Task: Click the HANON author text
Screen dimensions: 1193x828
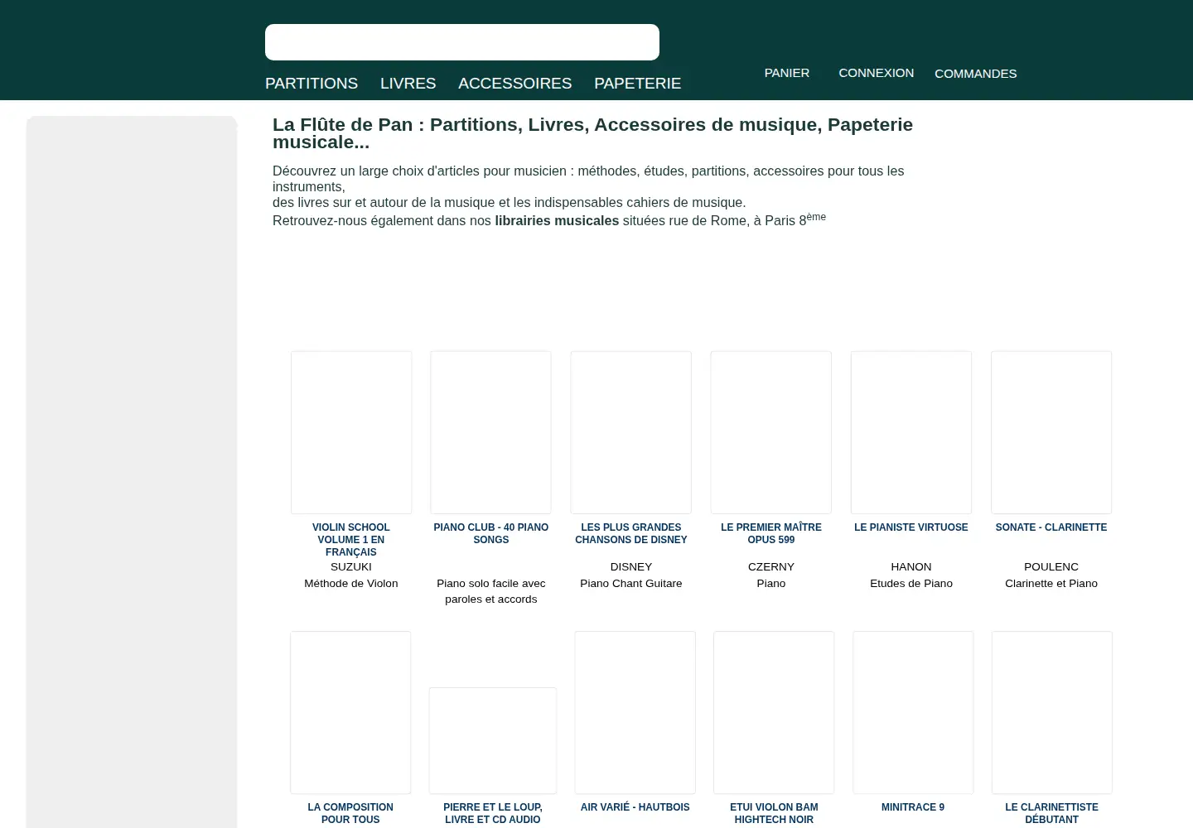Action: pos(910,567)
